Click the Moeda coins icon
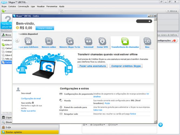This screenshot has width=180, height=135. point(61,100)
